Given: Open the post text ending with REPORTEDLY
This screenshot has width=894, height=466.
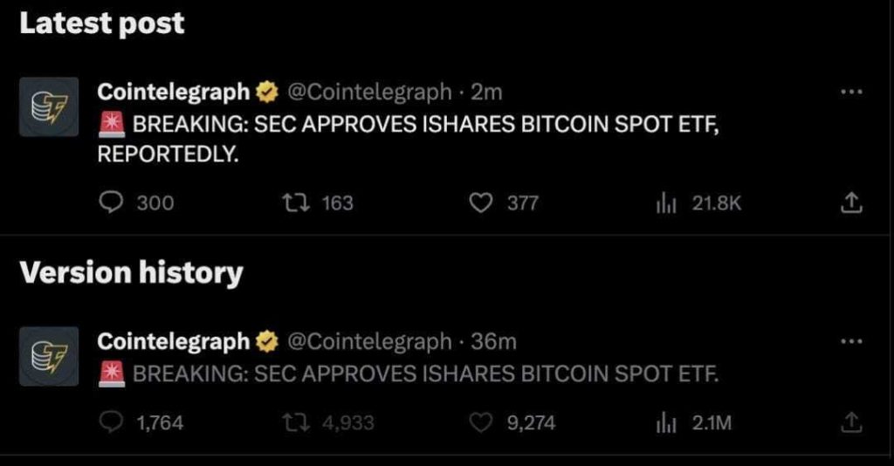Looking at the screenshot, I should [x=410, y=140].
